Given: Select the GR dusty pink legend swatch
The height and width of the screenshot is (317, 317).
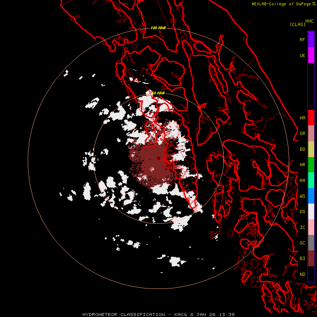Looking at the screenshot, I should (x=311, y=133).
